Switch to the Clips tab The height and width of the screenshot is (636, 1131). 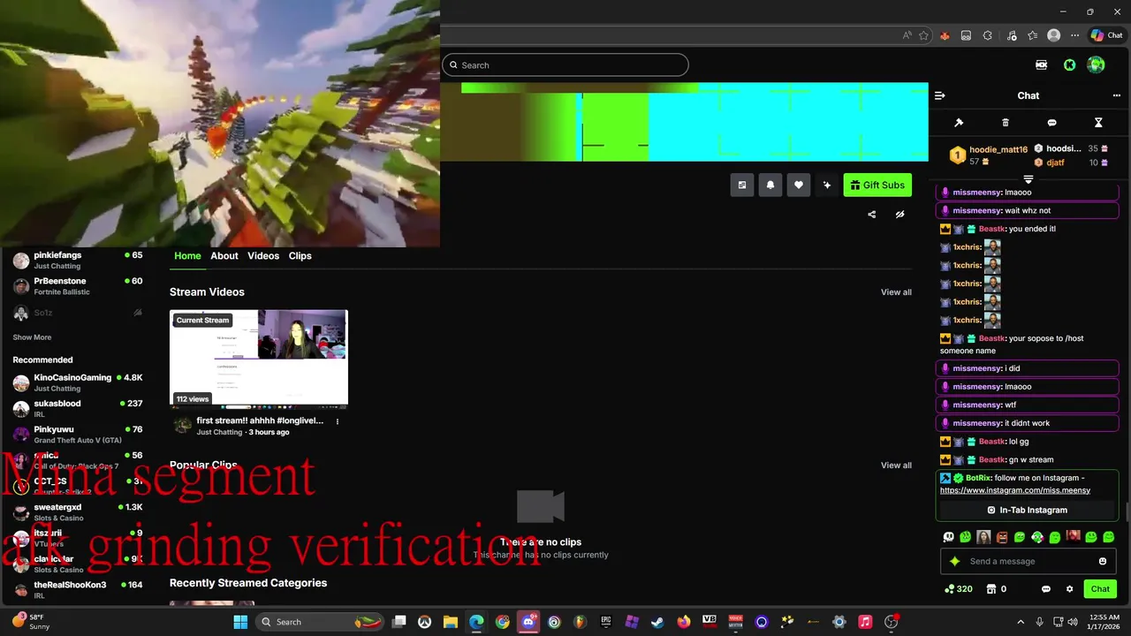coord(300,255)
